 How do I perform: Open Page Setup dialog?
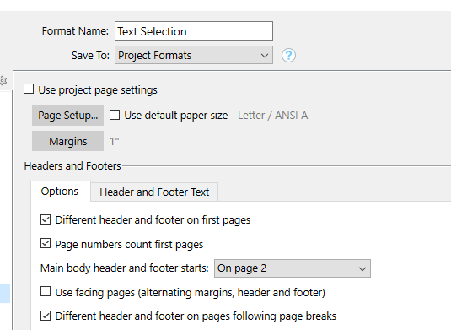[67, 116]
